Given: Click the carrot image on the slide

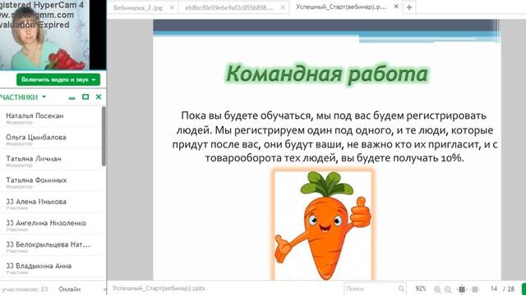Looking at the screenshot, I should (323, 225).
